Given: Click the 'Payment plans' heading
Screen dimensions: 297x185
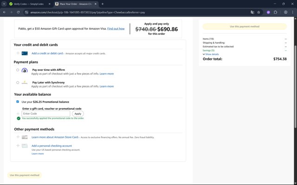Looking at the screenshot, I should [26, 62].
